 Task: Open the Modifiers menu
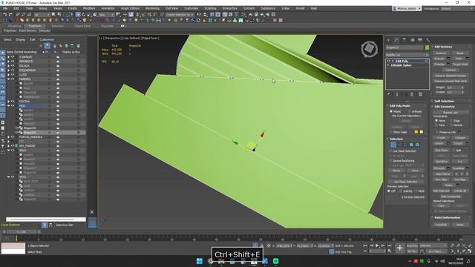pyautogui.click(x=89, y=8)
